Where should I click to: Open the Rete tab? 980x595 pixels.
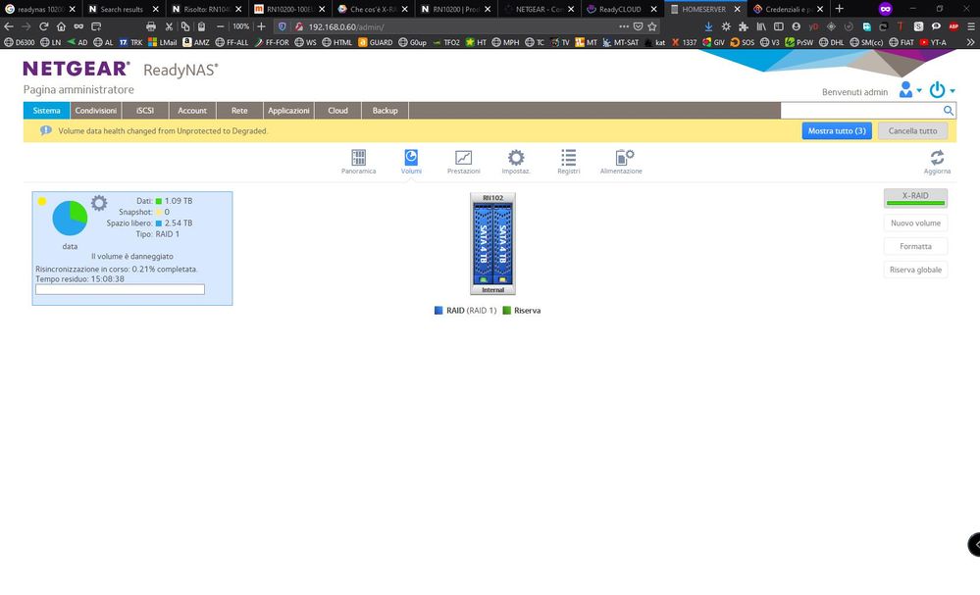click(x=239, y=111)
